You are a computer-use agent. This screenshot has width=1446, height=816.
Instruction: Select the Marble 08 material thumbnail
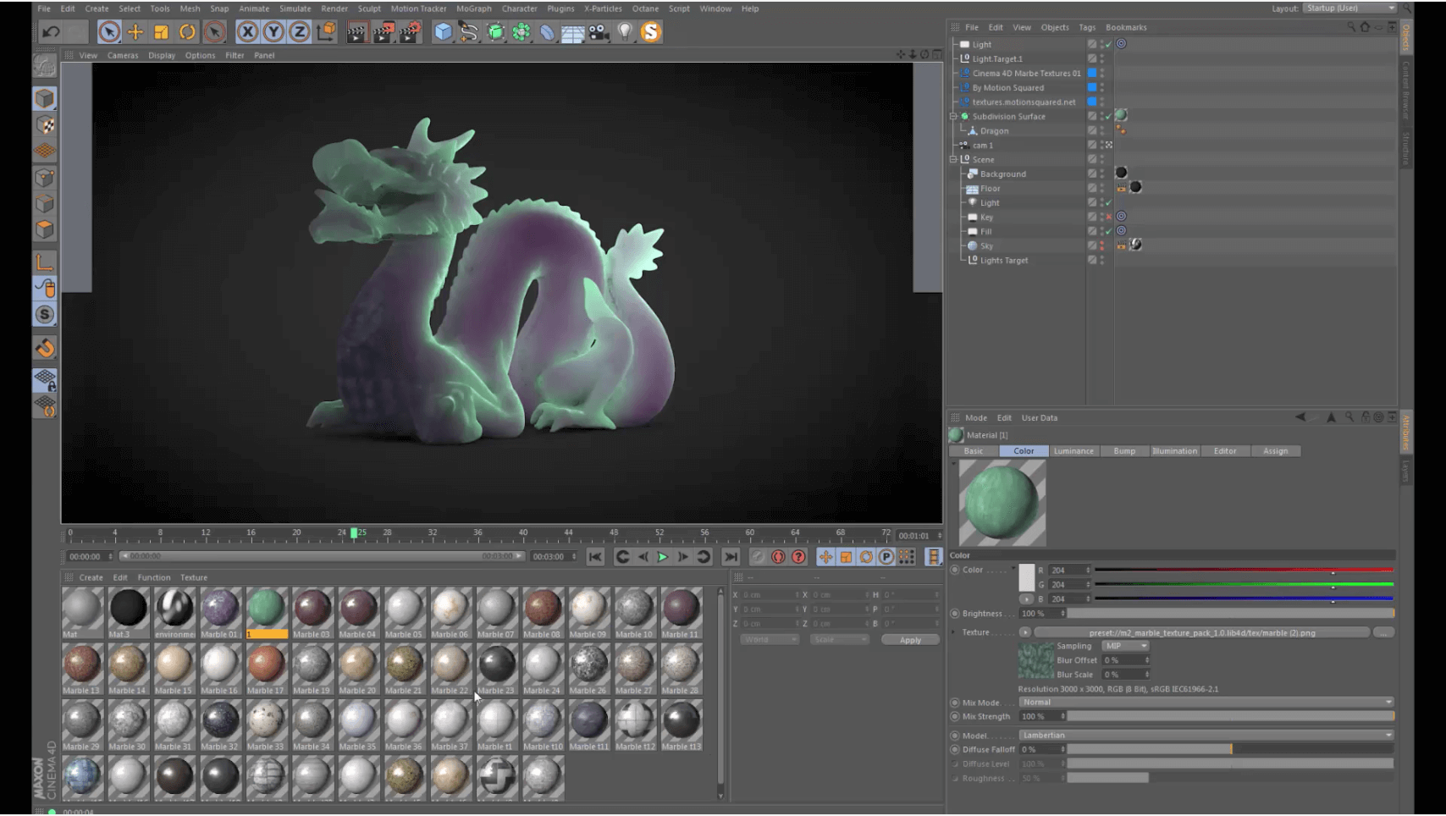(x=543, y=609)
